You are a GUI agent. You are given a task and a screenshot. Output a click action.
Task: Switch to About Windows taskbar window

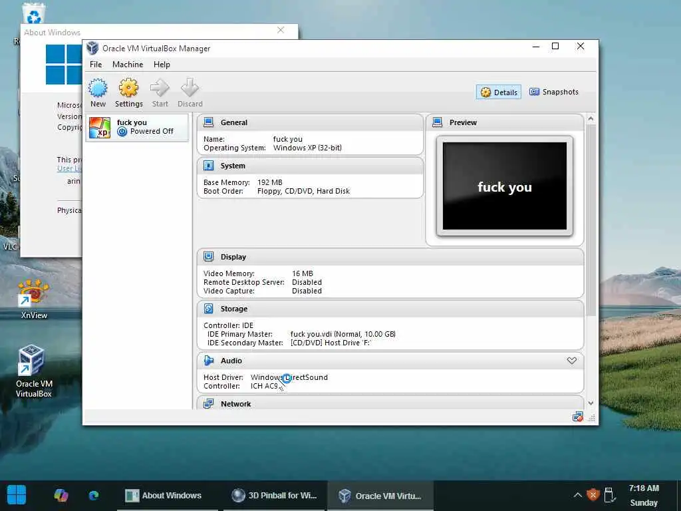point(167,495)
